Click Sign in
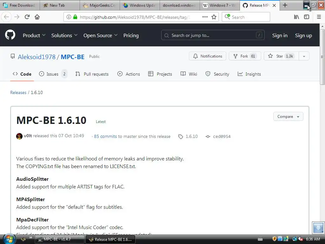Viewport: 325px width, 244px height. (280, 36)
